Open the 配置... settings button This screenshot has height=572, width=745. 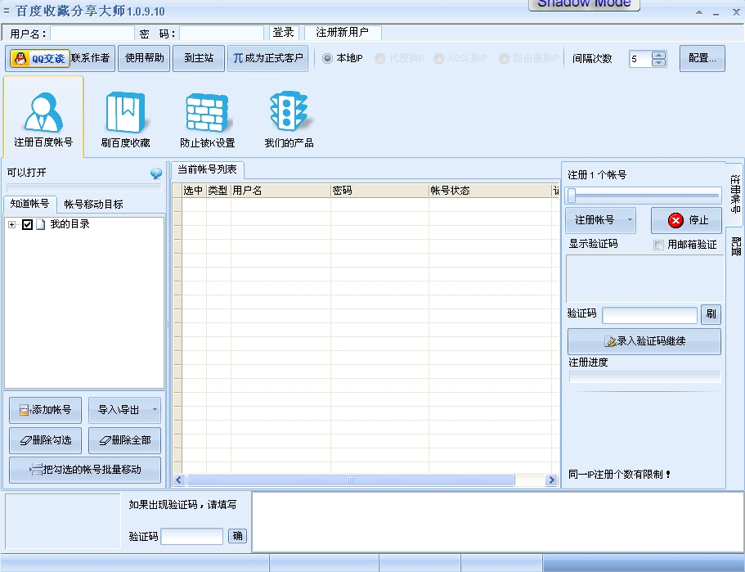(x=702, y=58)
